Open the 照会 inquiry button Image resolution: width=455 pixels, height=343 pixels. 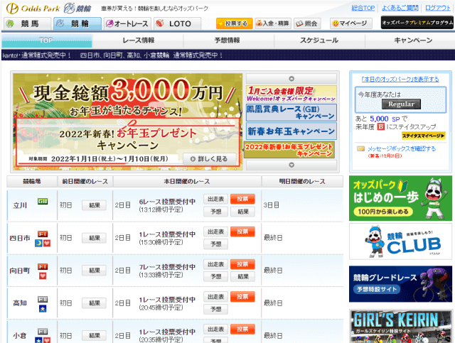pos(307,23)
